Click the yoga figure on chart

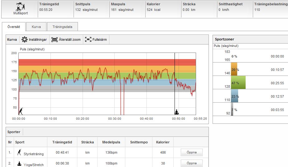coord(177,112)
